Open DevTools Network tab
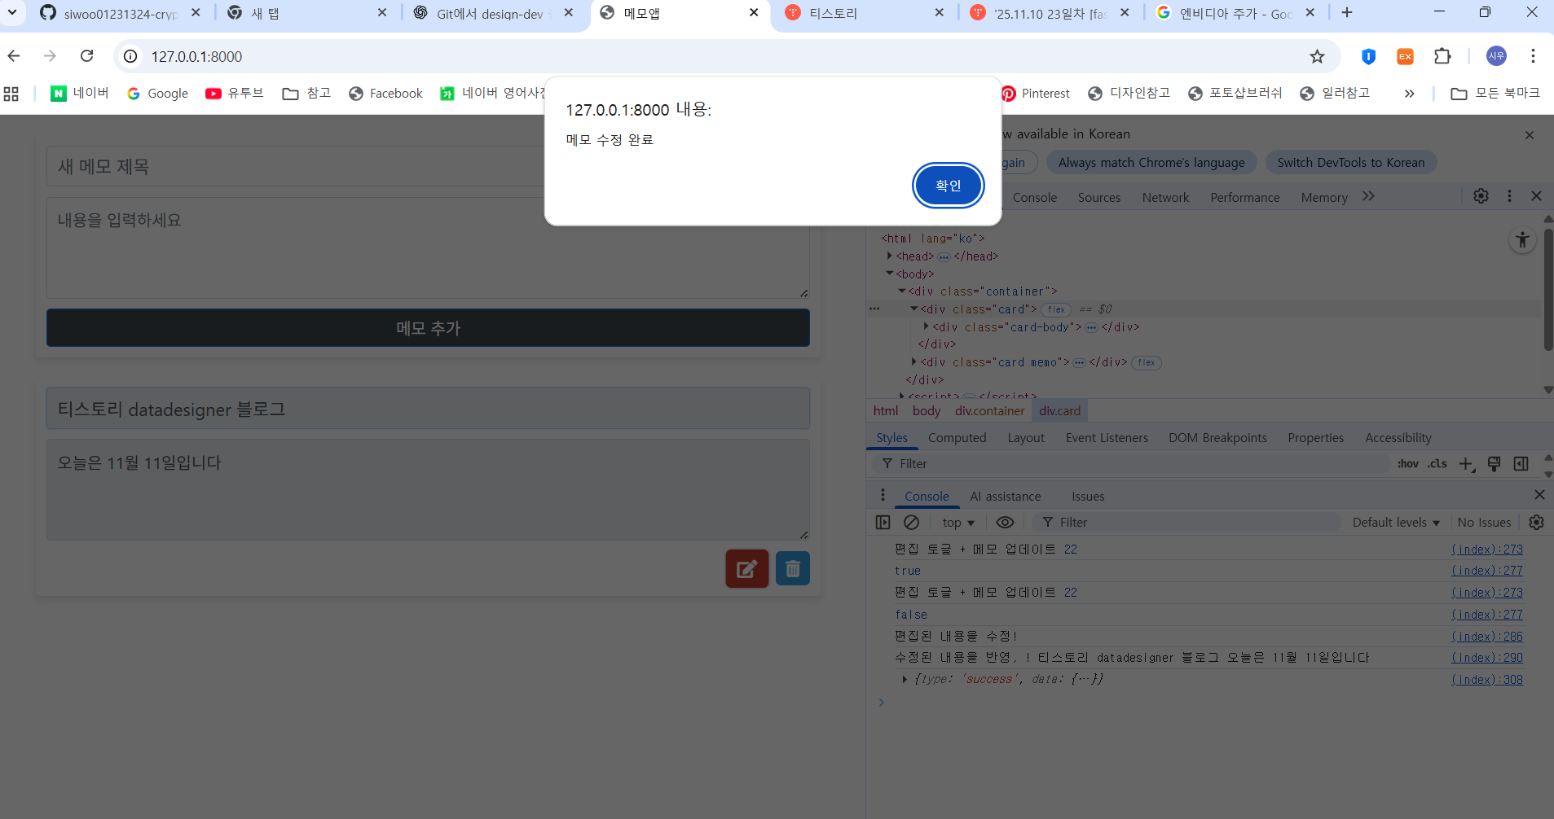Viewport: 1554px width, 819px height. (1165, 197)
